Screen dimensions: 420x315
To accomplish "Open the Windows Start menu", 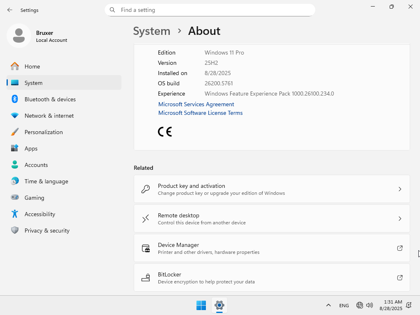I will [x=201, y=305].
